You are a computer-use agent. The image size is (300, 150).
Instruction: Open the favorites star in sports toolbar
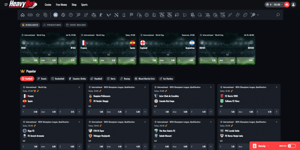[37, 15]
